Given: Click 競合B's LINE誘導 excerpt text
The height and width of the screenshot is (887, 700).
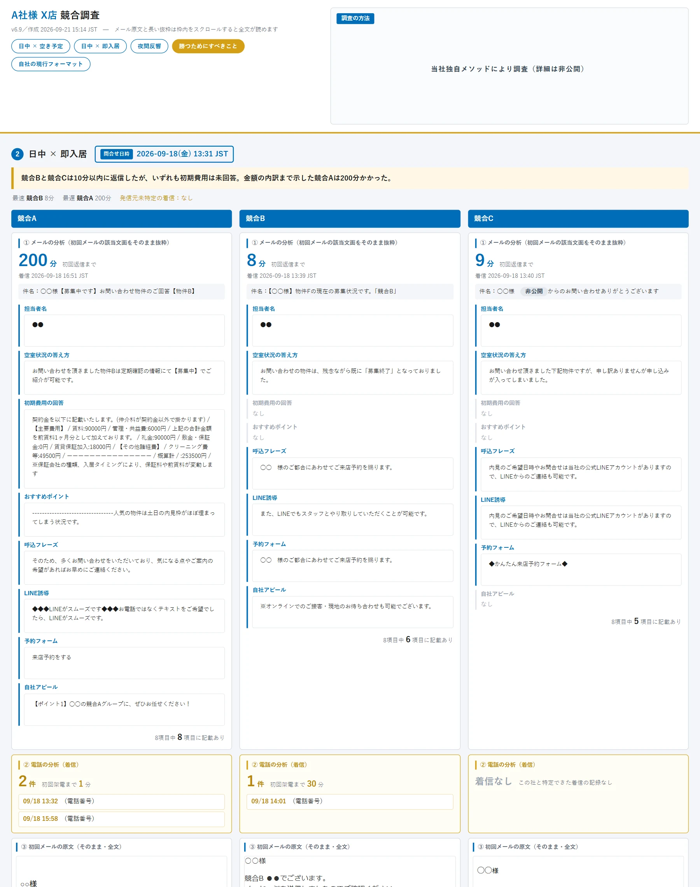Looking at the screenshot, I should tap(352, 519).
